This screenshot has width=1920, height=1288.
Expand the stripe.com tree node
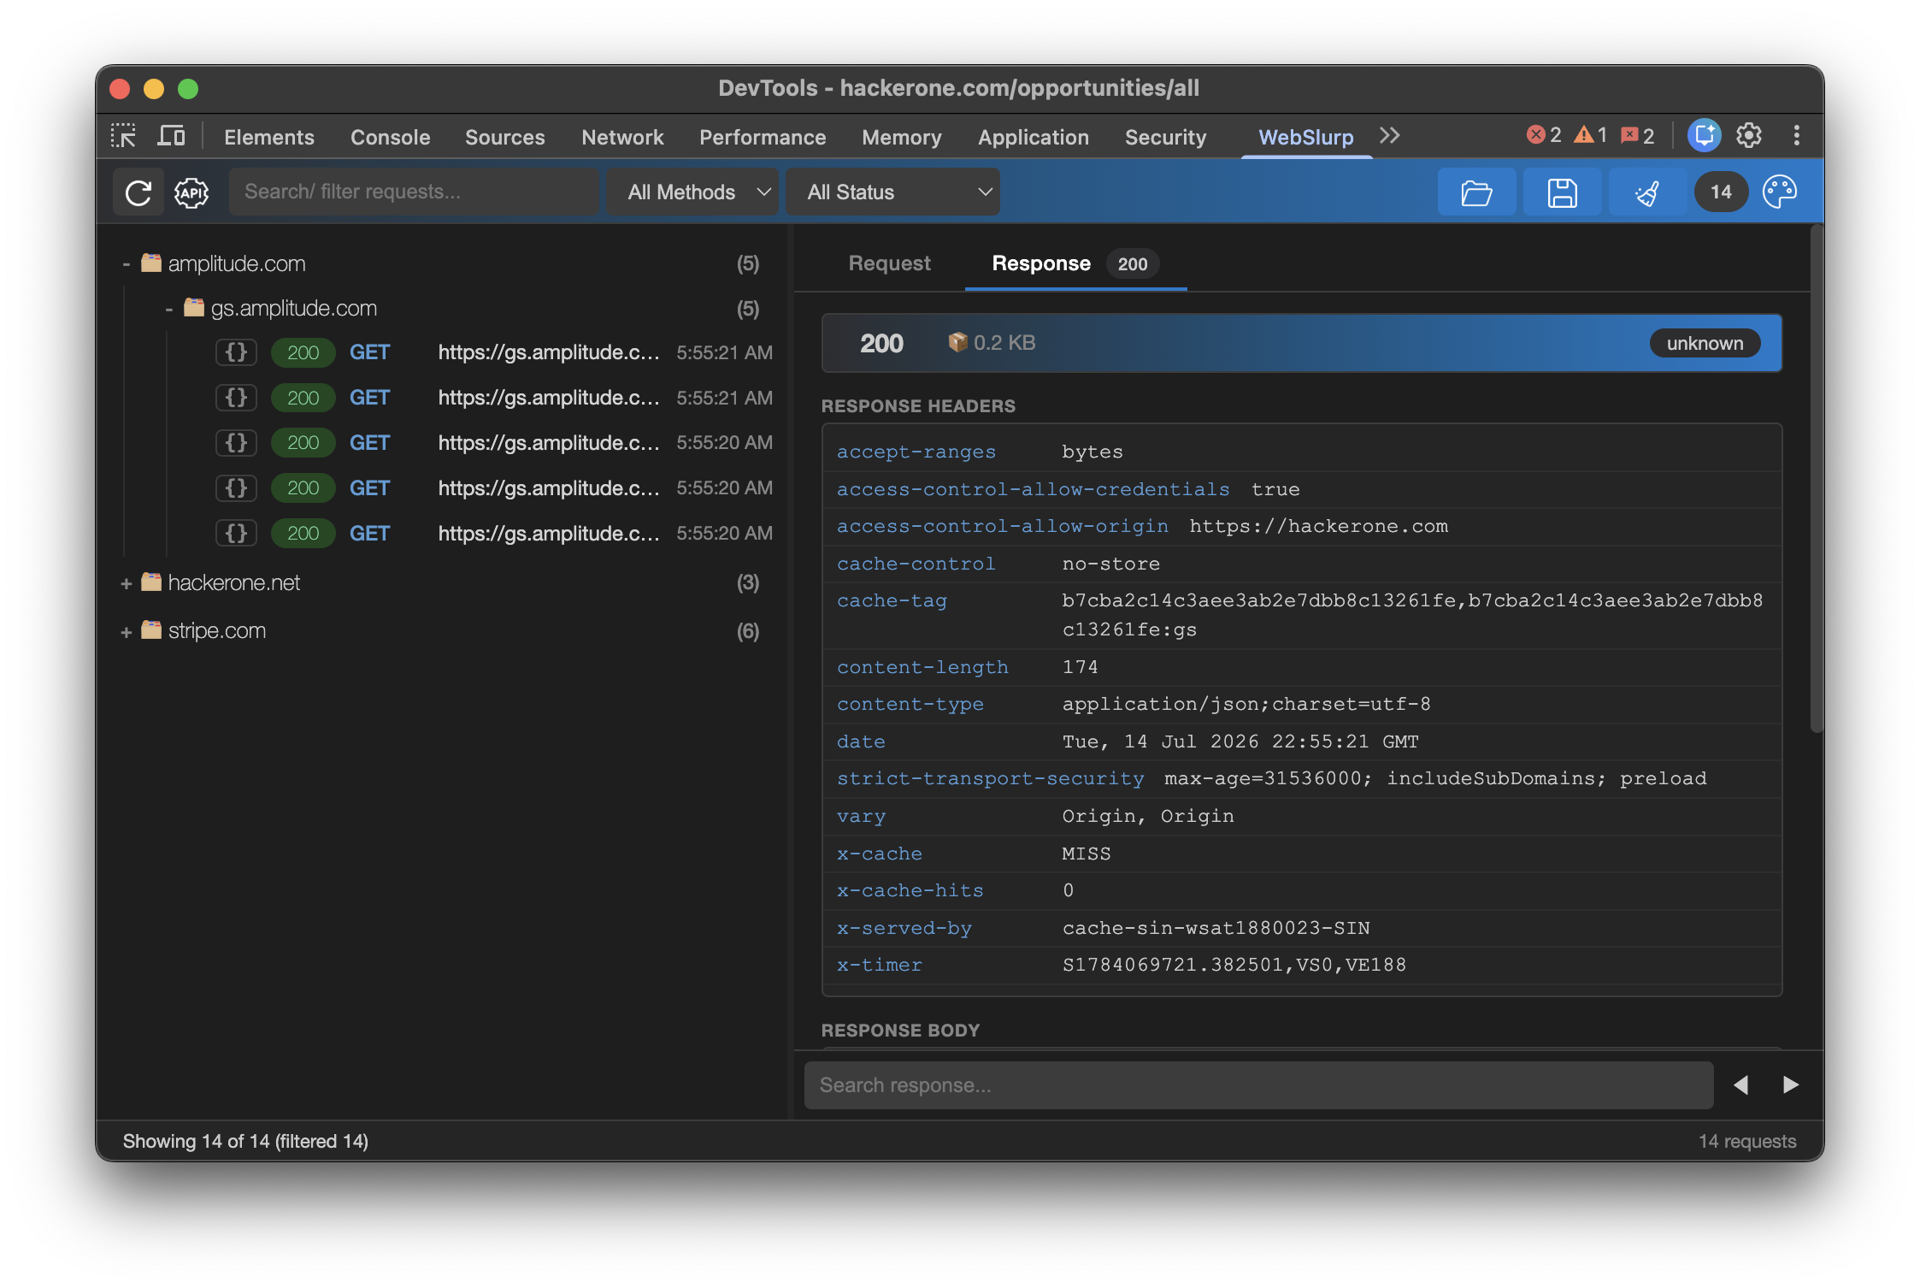pyautogui.click(x=126, y=632)
